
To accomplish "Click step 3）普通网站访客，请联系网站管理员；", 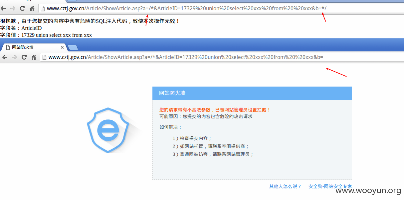I will pos(213,154).
